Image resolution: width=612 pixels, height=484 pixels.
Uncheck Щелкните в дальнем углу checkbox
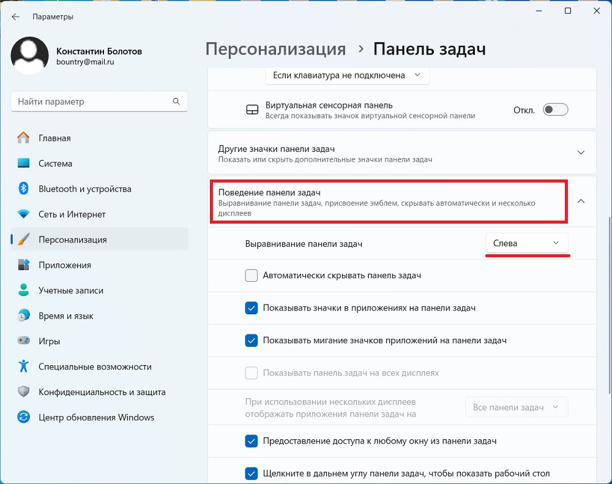252,474
